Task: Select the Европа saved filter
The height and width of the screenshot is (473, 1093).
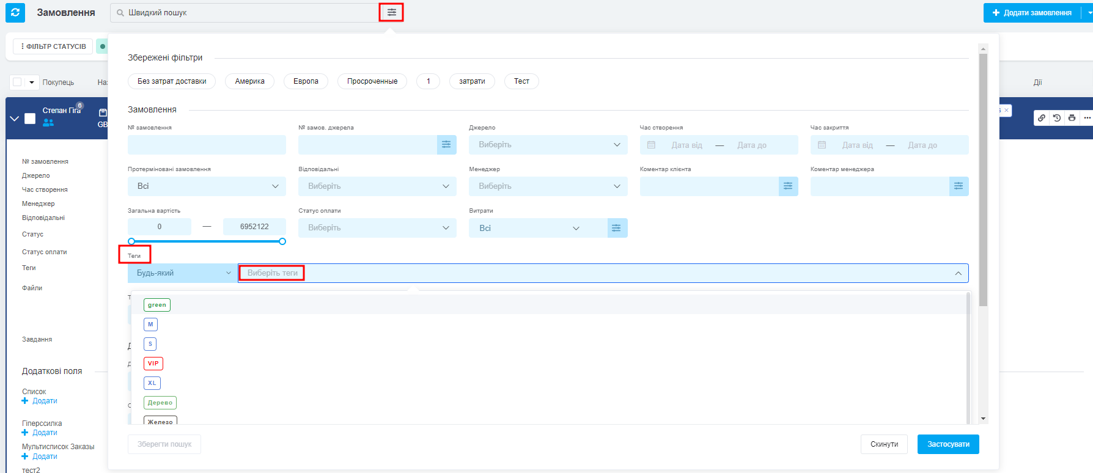Action: (x=306, y=81)
